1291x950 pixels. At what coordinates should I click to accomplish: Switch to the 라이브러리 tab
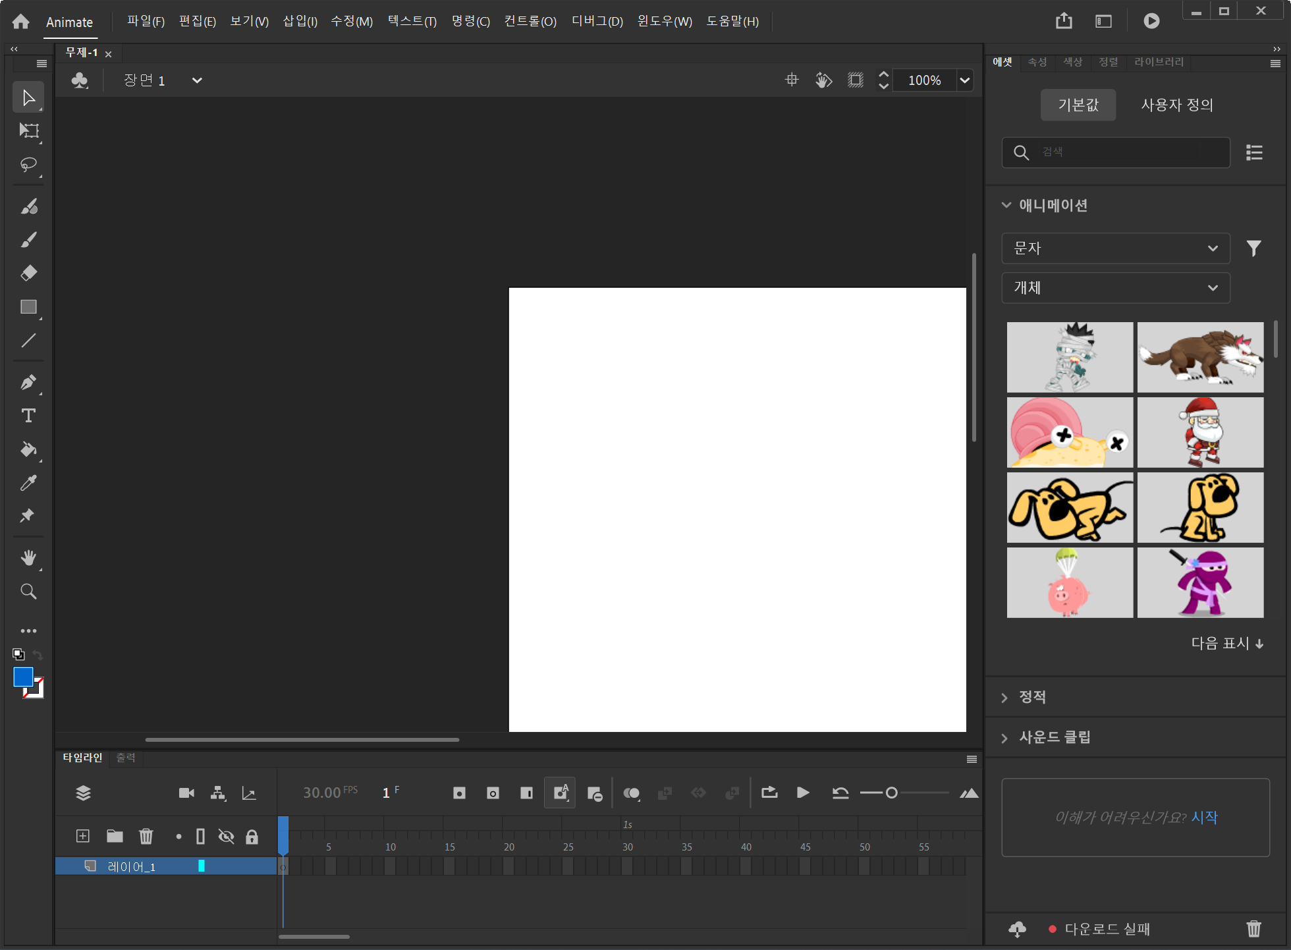tap(1159, 62)
